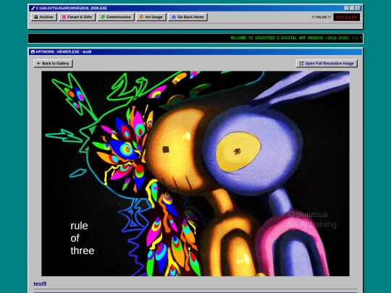The height and width of the screenshot is (293, 391).
Task: Click the blue home icon
Action: coord(174,17)
